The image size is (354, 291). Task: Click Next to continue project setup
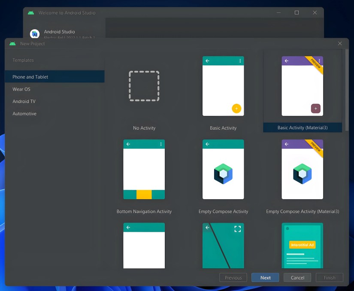(x=265, y=277)
